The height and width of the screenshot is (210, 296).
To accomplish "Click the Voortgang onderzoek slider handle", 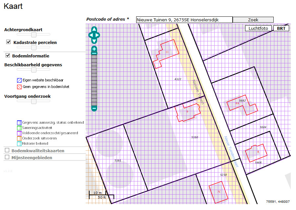I will (x=33, y=102).
